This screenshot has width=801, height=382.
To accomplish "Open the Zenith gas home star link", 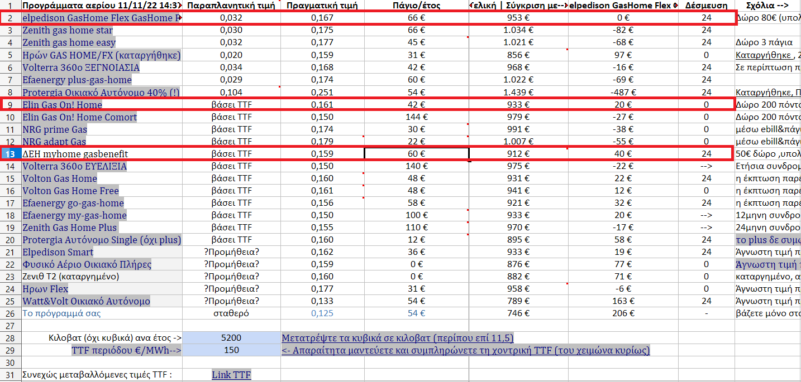I will 67,30.
